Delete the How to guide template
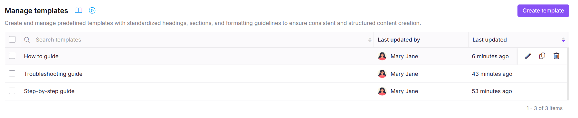The height and width of the screenshot is (118, 578). pos(556,56)
